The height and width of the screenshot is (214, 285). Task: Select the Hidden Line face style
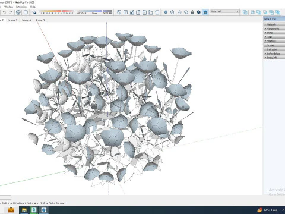[186, 12]
